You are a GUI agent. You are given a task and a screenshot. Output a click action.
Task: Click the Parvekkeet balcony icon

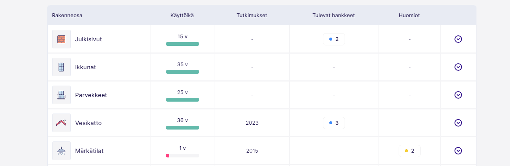[61, 95]
